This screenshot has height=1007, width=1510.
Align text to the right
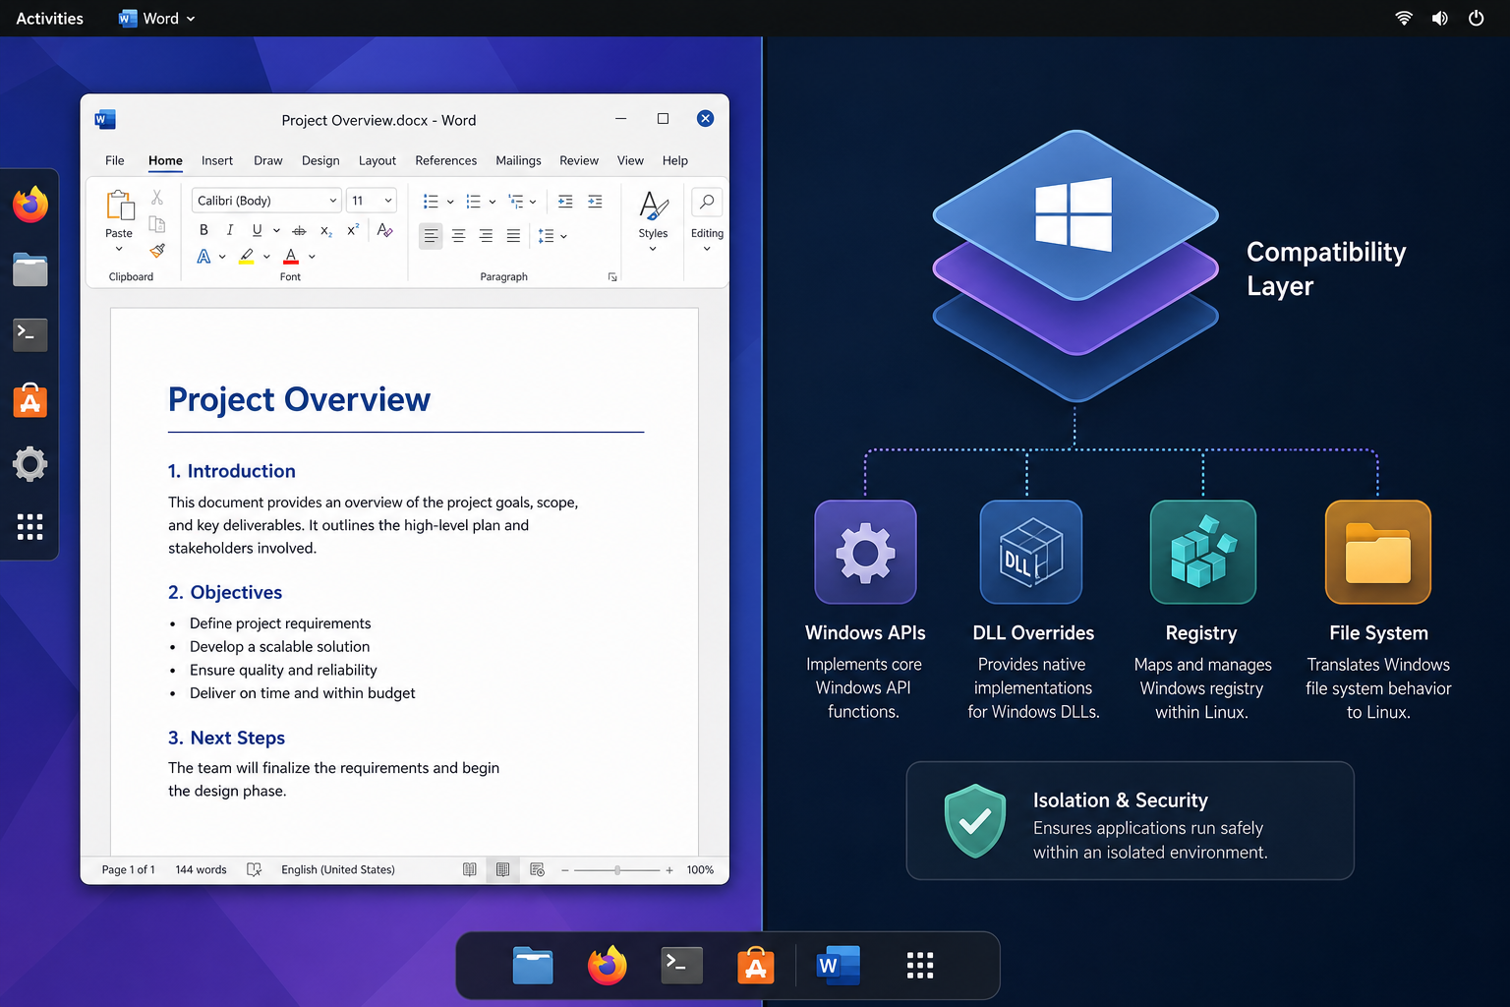click(x=487, y=236)
